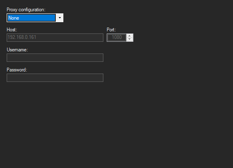
Task: Focus the Username input field
Action: tap(55, 58)
